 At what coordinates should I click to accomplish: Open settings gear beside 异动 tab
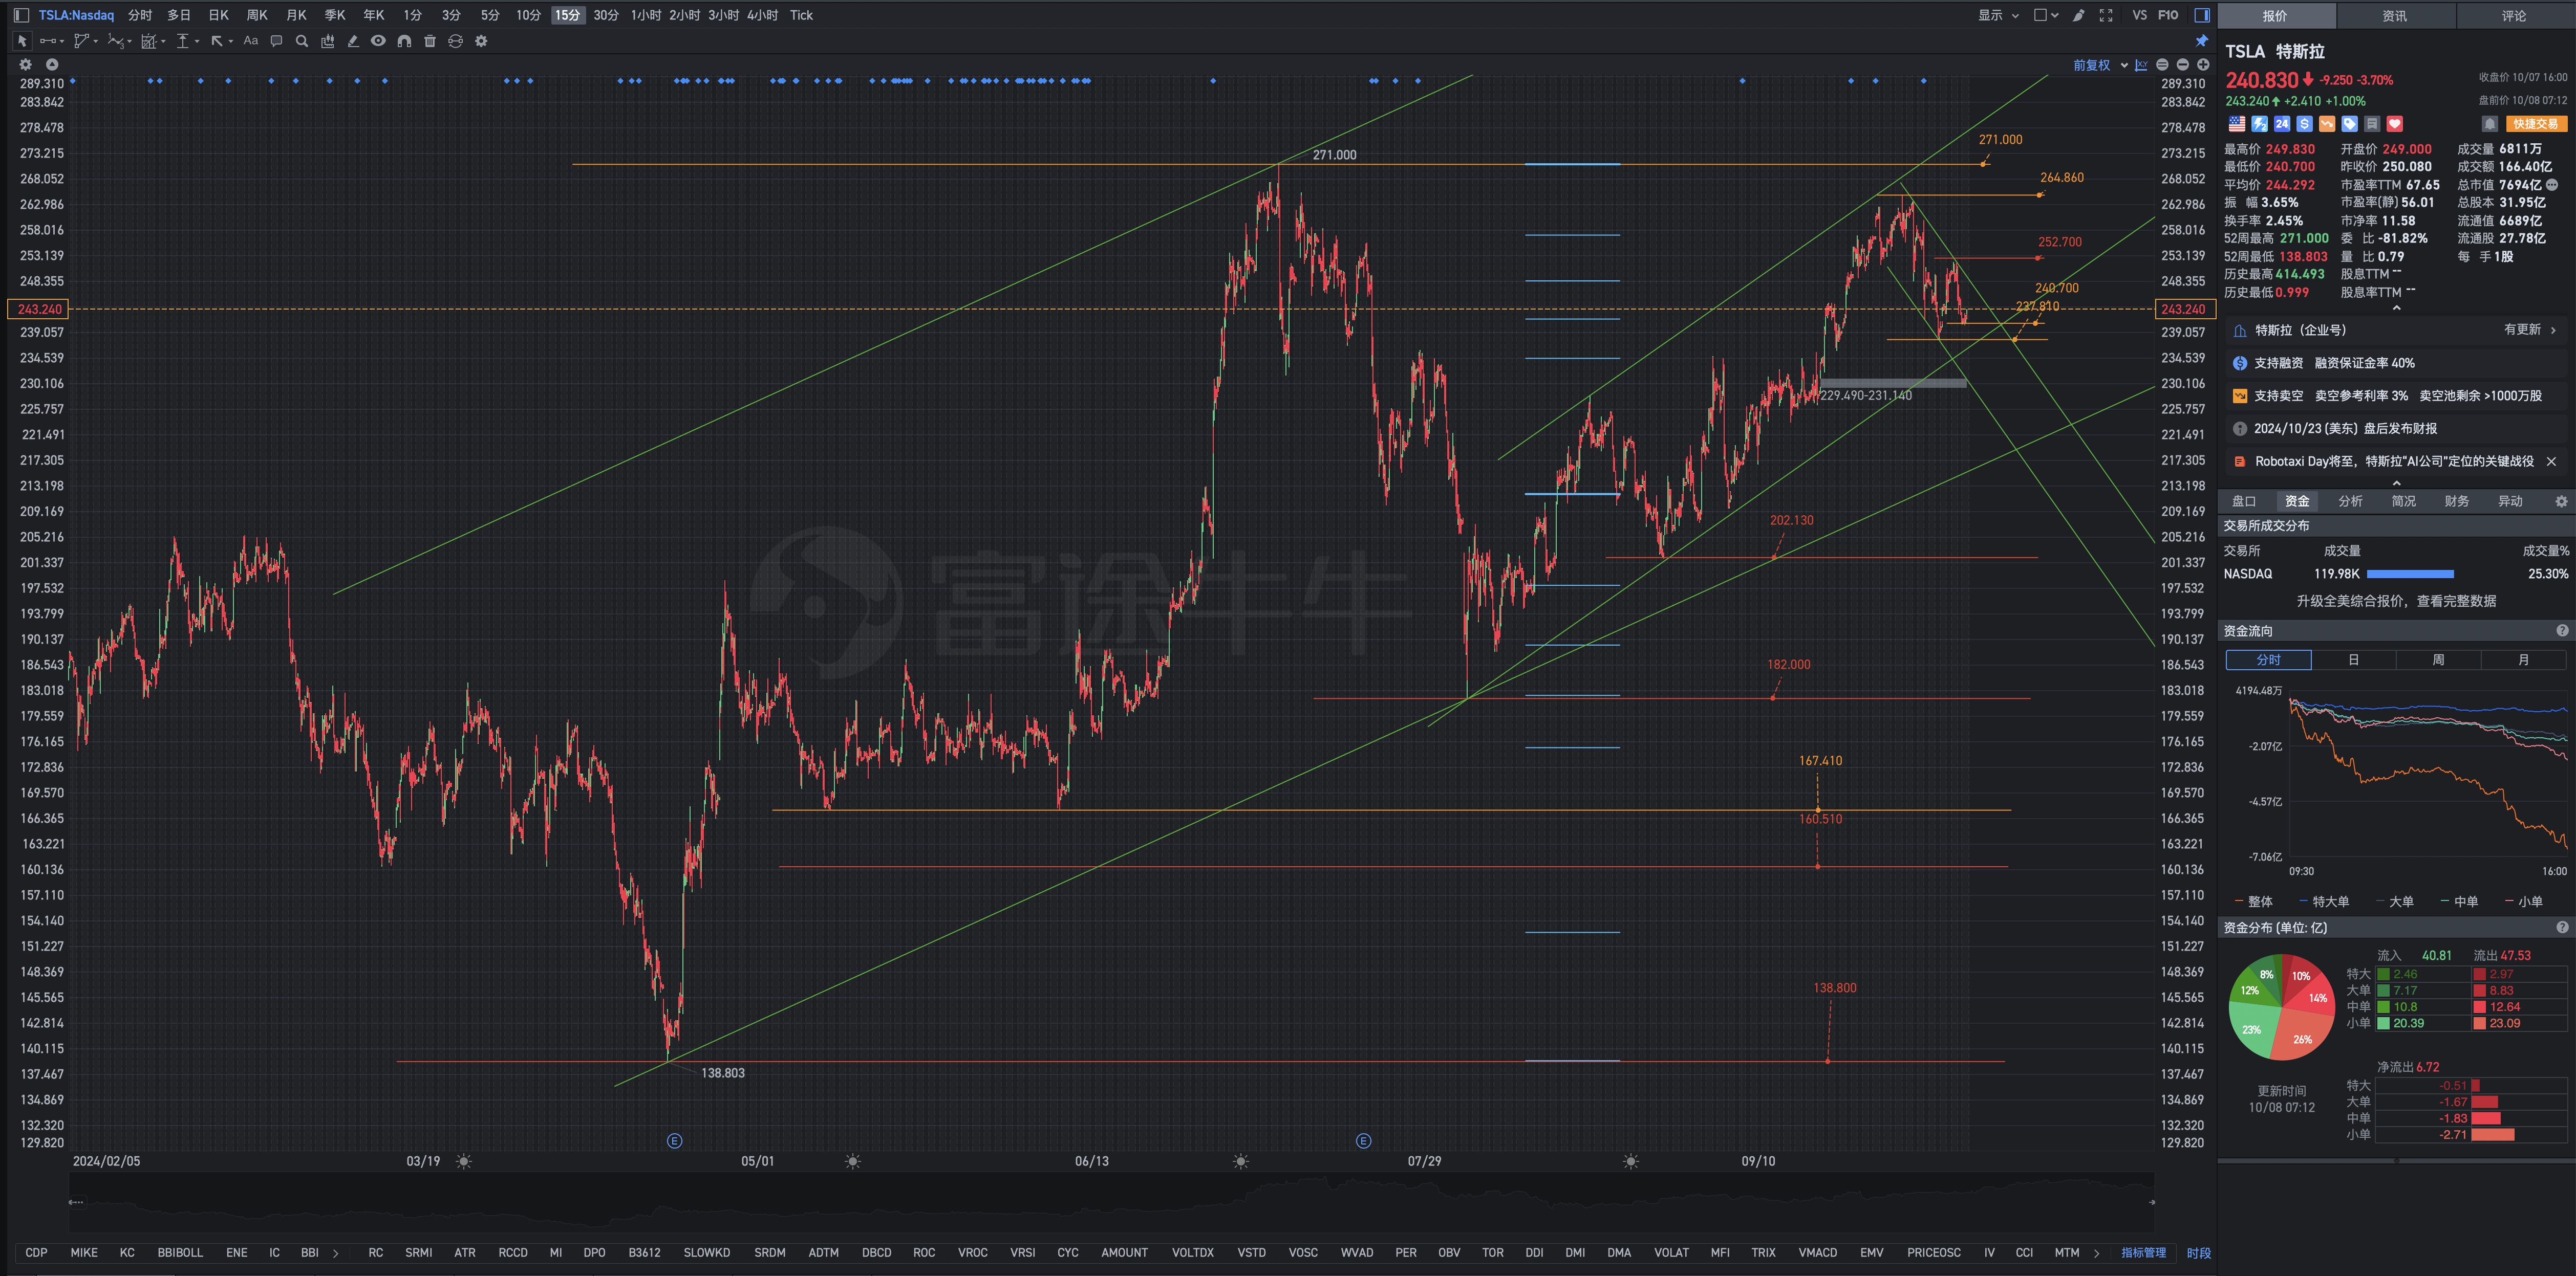pos(2561,500)
